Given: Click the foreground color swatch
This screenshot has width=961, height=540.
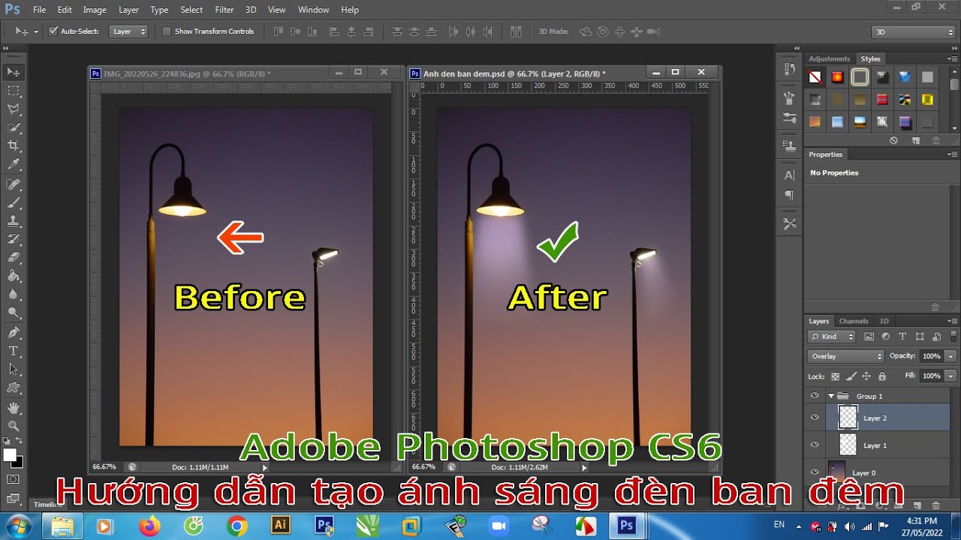Looking at the screenshot, I should coord(10,454).
